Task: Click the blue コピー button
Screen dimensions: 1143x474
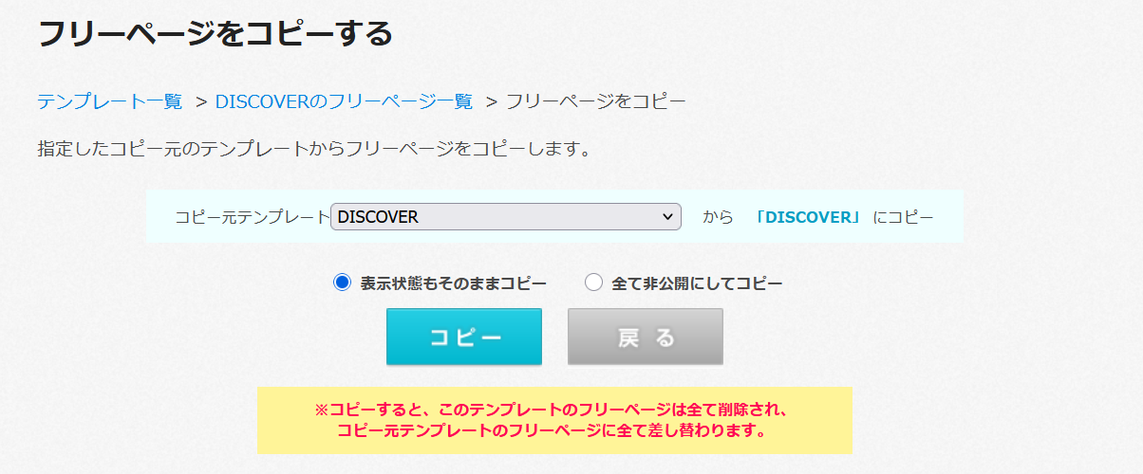Action: (x=464, y=337)
